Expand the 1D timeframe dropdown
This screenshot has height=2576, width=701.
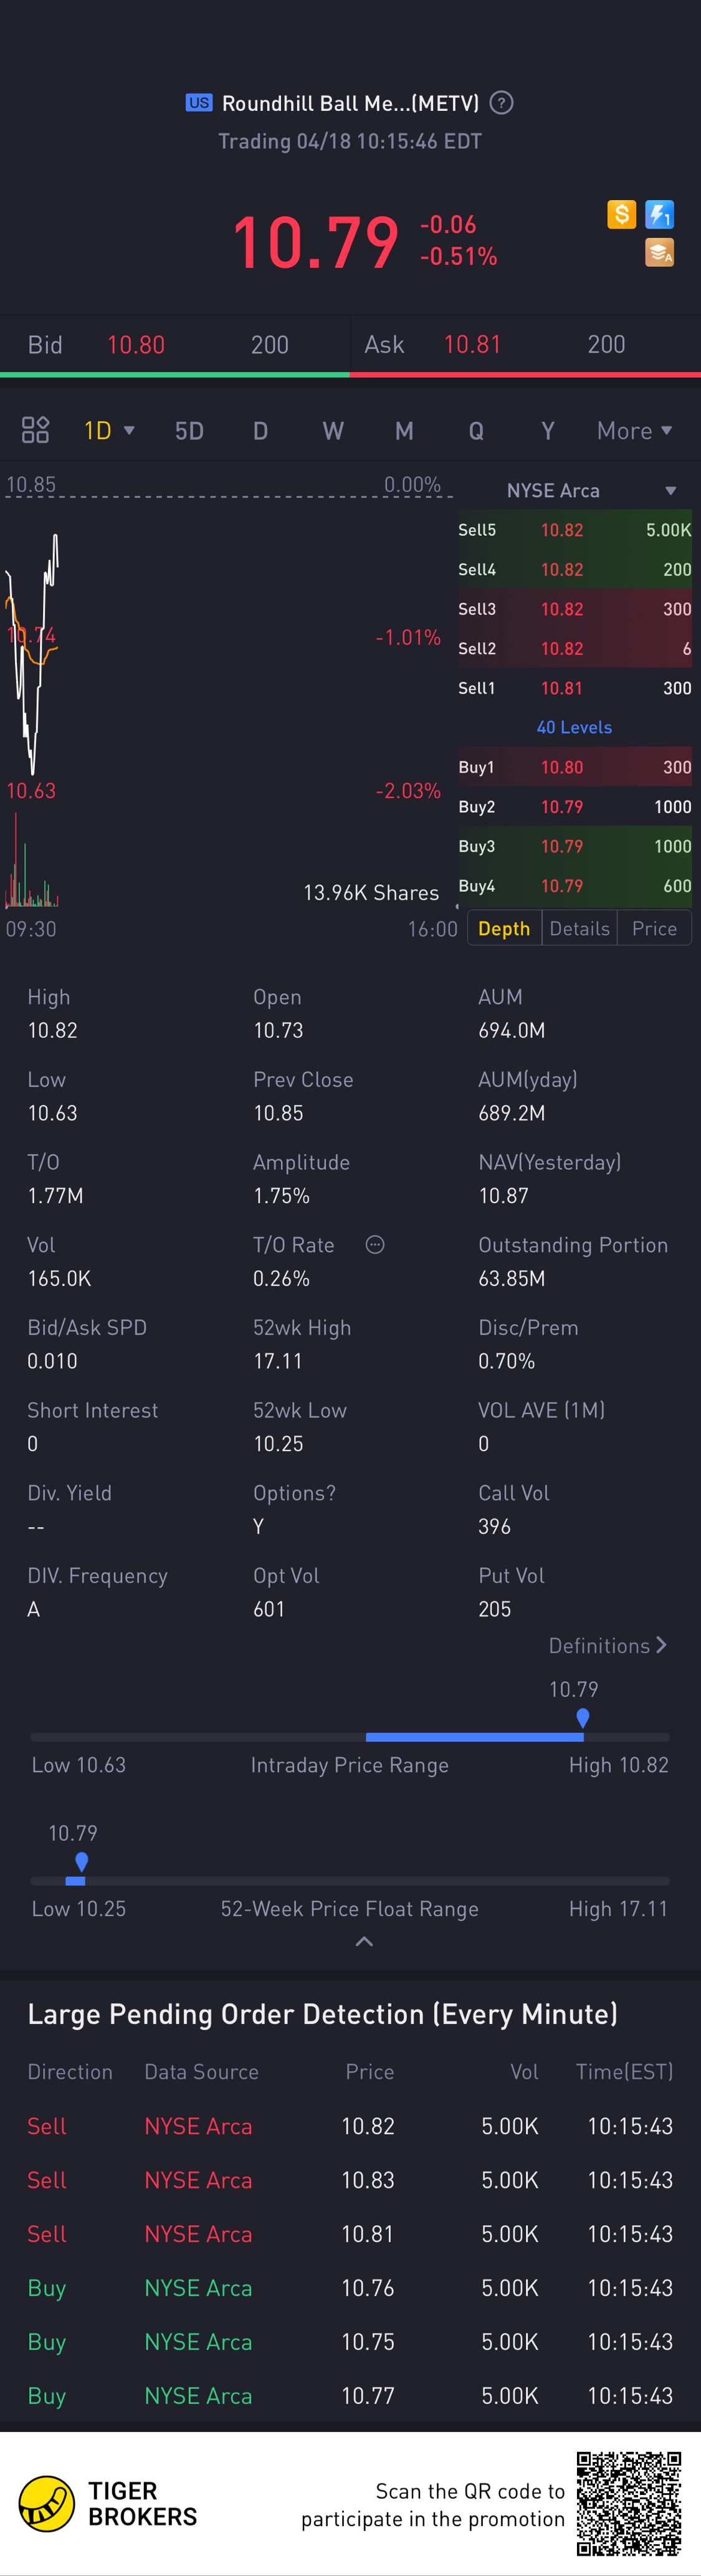coord(108,431)
